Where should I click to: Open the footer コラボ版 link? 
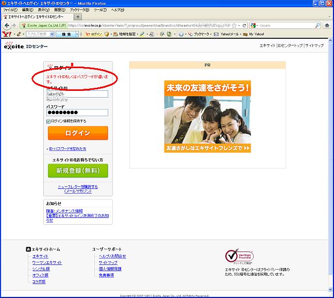39,282
